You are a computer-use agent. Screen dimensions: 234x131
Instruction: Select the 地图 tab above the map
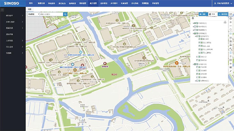(x=30, y=9)
